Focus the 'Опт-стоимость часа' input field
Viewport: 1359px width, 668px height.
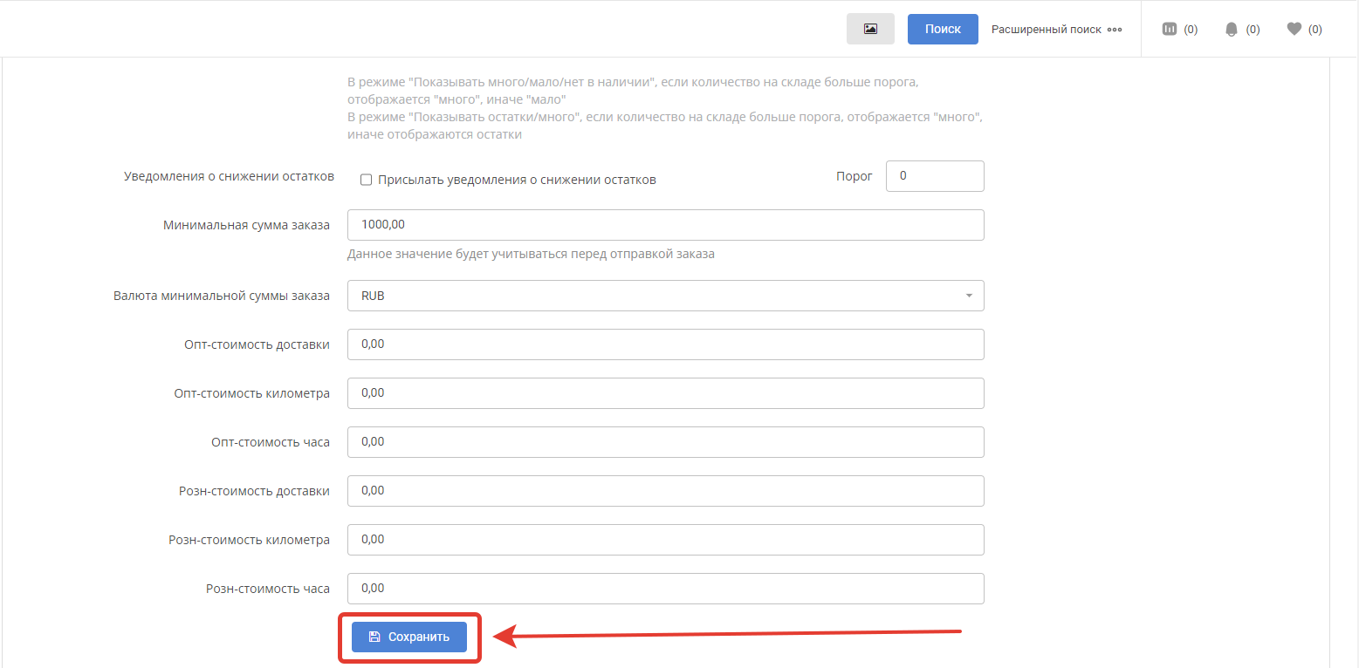pyautogui.click(x=665, y=442)
